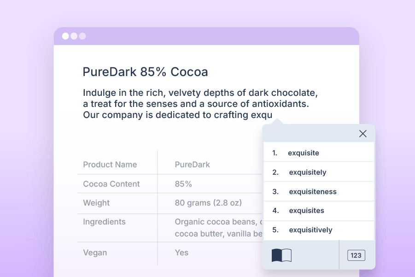Select the suggestion "exquisites"

[x=306, y=211]
